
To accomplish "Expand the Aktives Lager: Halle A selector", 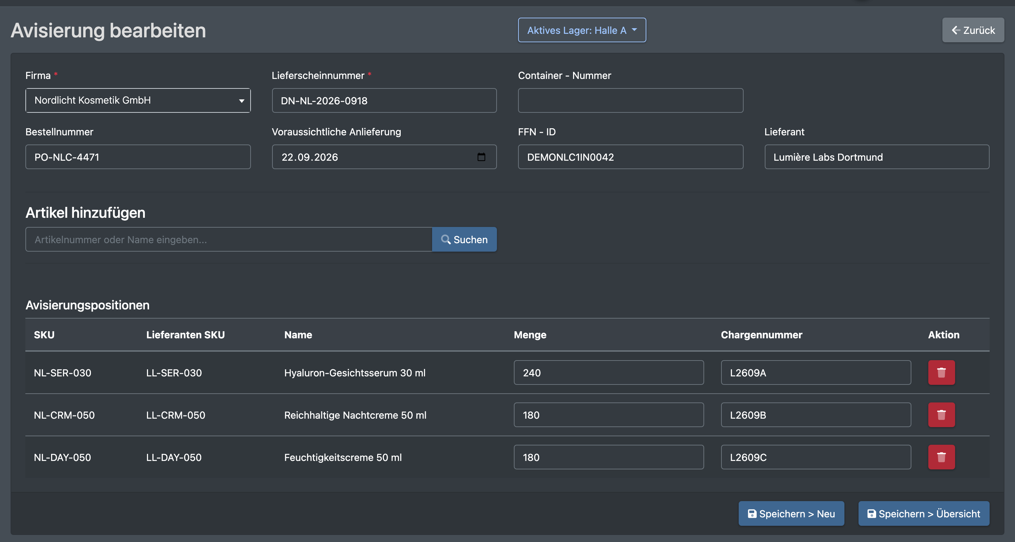I will (x=582, y=30).
